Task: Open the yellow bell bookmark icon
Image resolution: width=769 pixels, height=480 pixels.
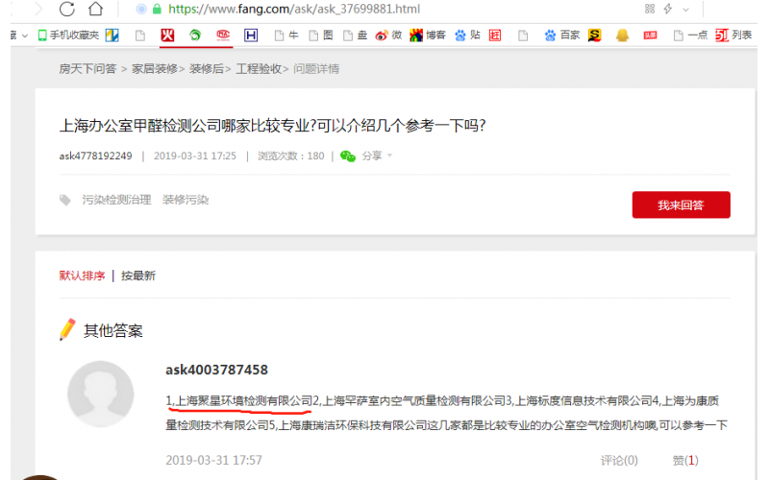Action: tap(622, 36)
